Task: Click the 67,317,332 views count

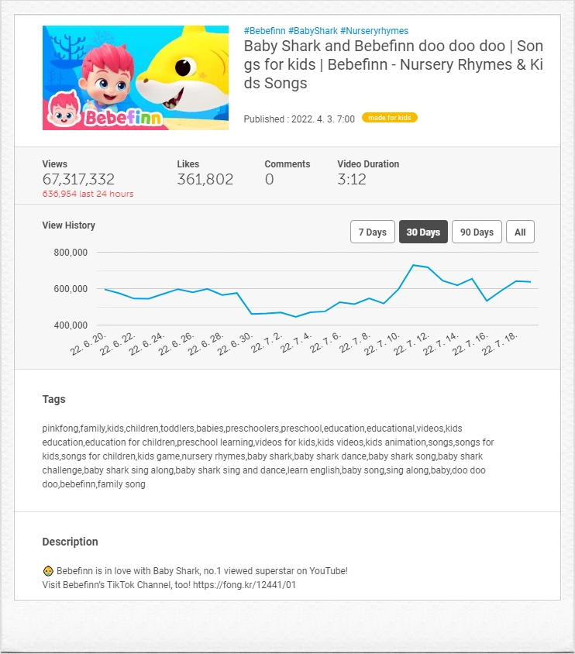Action: [x=78, y=179]
